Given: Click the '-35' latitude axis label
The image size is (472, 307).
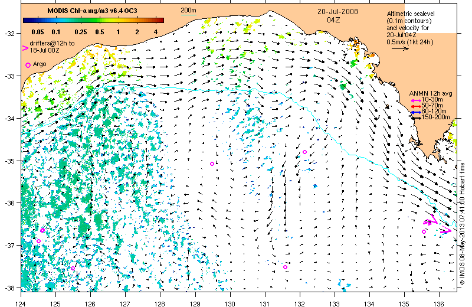Looking at the screenshot, I should 9,161.
